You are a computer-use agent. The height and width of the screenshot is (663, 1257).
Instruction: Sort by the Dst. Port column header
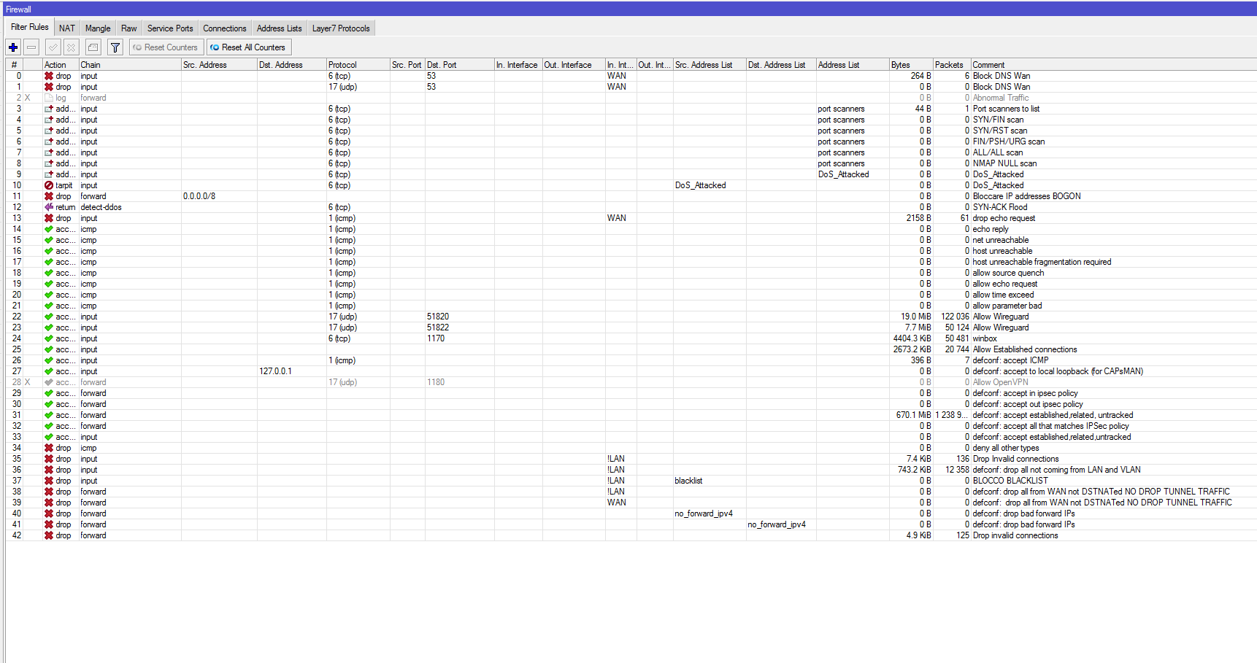460,65
